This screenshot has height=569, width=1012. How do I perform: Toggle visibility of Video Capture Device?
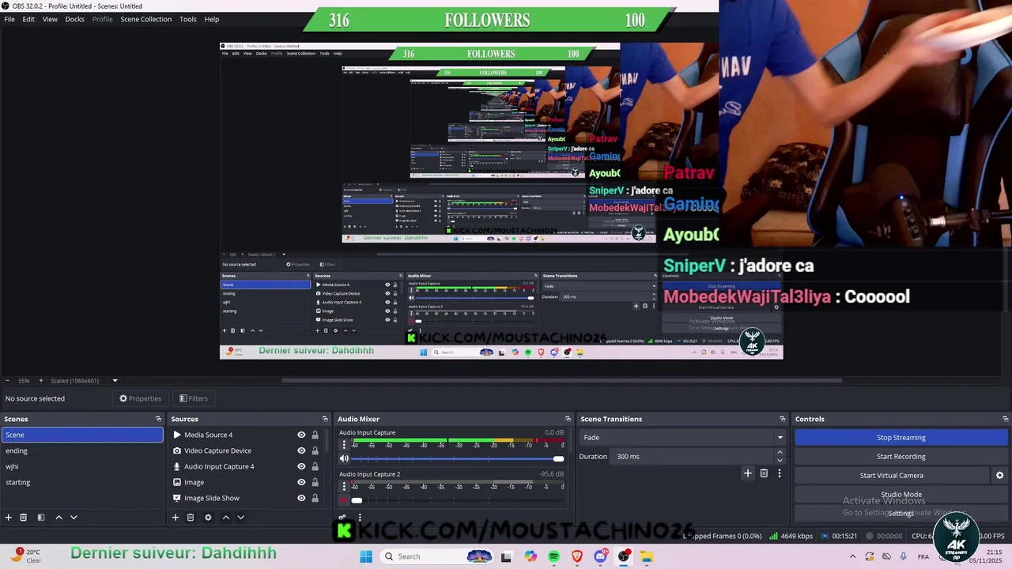(301, 450)
